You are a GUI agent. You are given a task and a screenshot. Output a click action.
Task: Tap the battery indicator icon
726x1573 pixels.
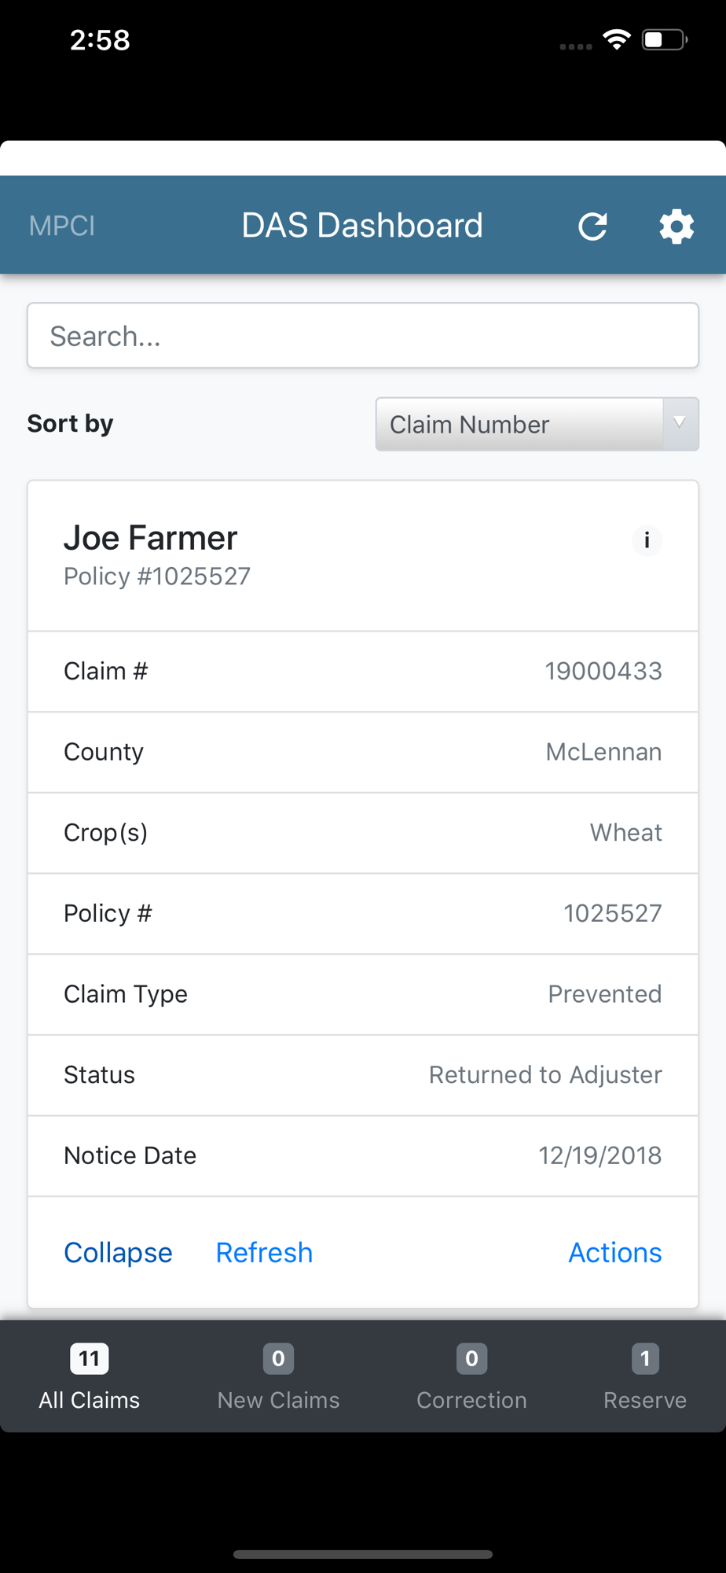coord(665,39)
